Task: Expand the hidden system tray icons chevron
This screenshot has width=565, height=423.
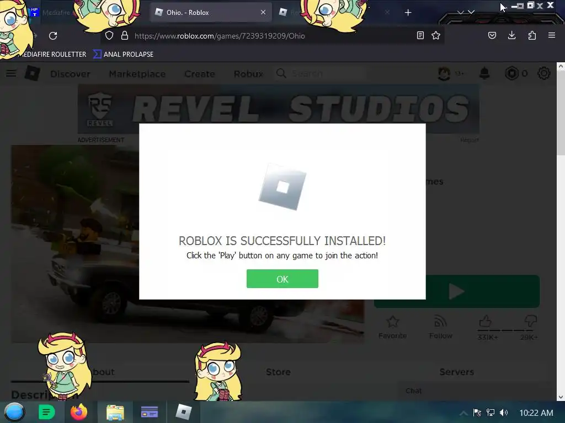Action: point(463,413)
